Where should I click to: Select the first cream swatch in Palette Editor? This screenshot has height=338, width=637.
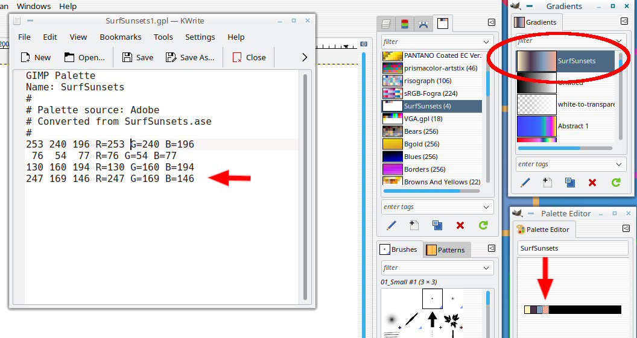tap(527, 310)
